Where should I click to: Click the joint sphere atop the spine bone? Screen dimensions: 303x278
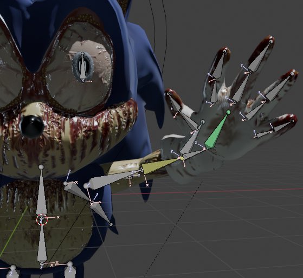coord(41,167)
